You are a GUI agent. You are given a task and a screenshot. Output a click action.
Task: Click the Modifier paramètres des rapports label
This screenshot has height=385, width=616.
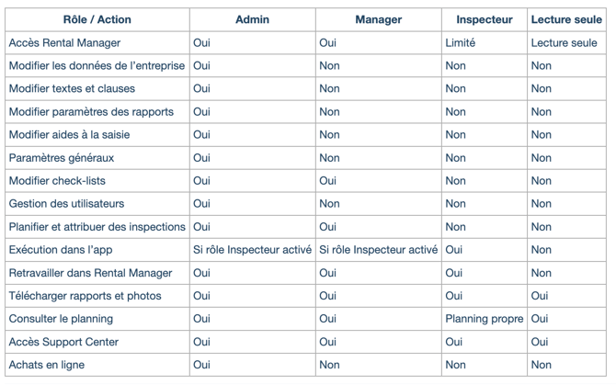[91, 112]
